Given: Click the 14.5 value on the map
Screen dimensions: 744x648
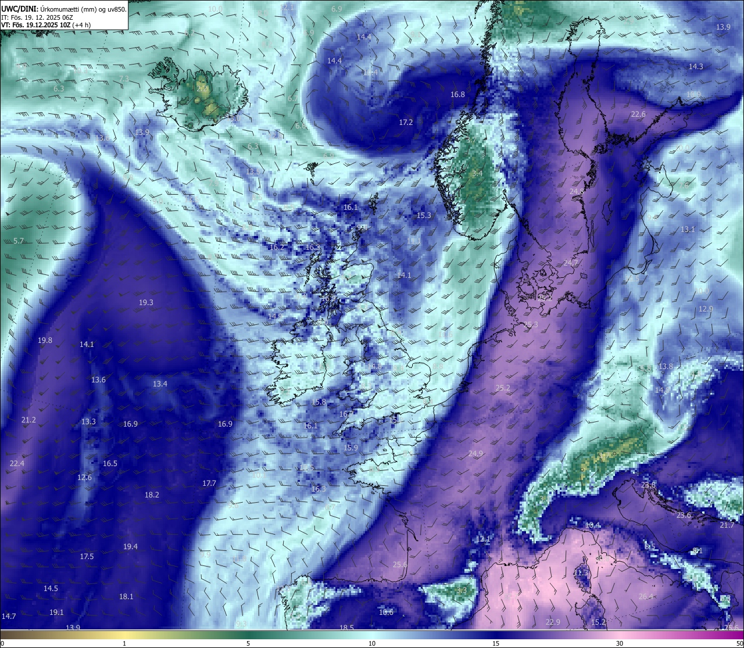Looking at the screenshot, I should (x=51, y=588).
